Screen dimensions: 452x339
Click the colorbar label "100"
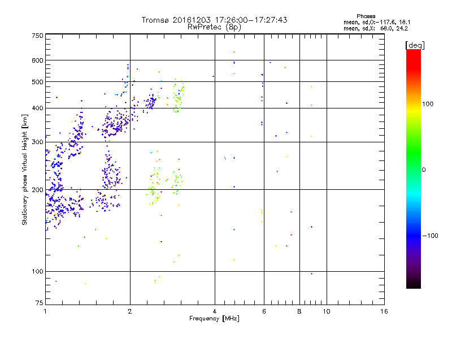point(428,104)
